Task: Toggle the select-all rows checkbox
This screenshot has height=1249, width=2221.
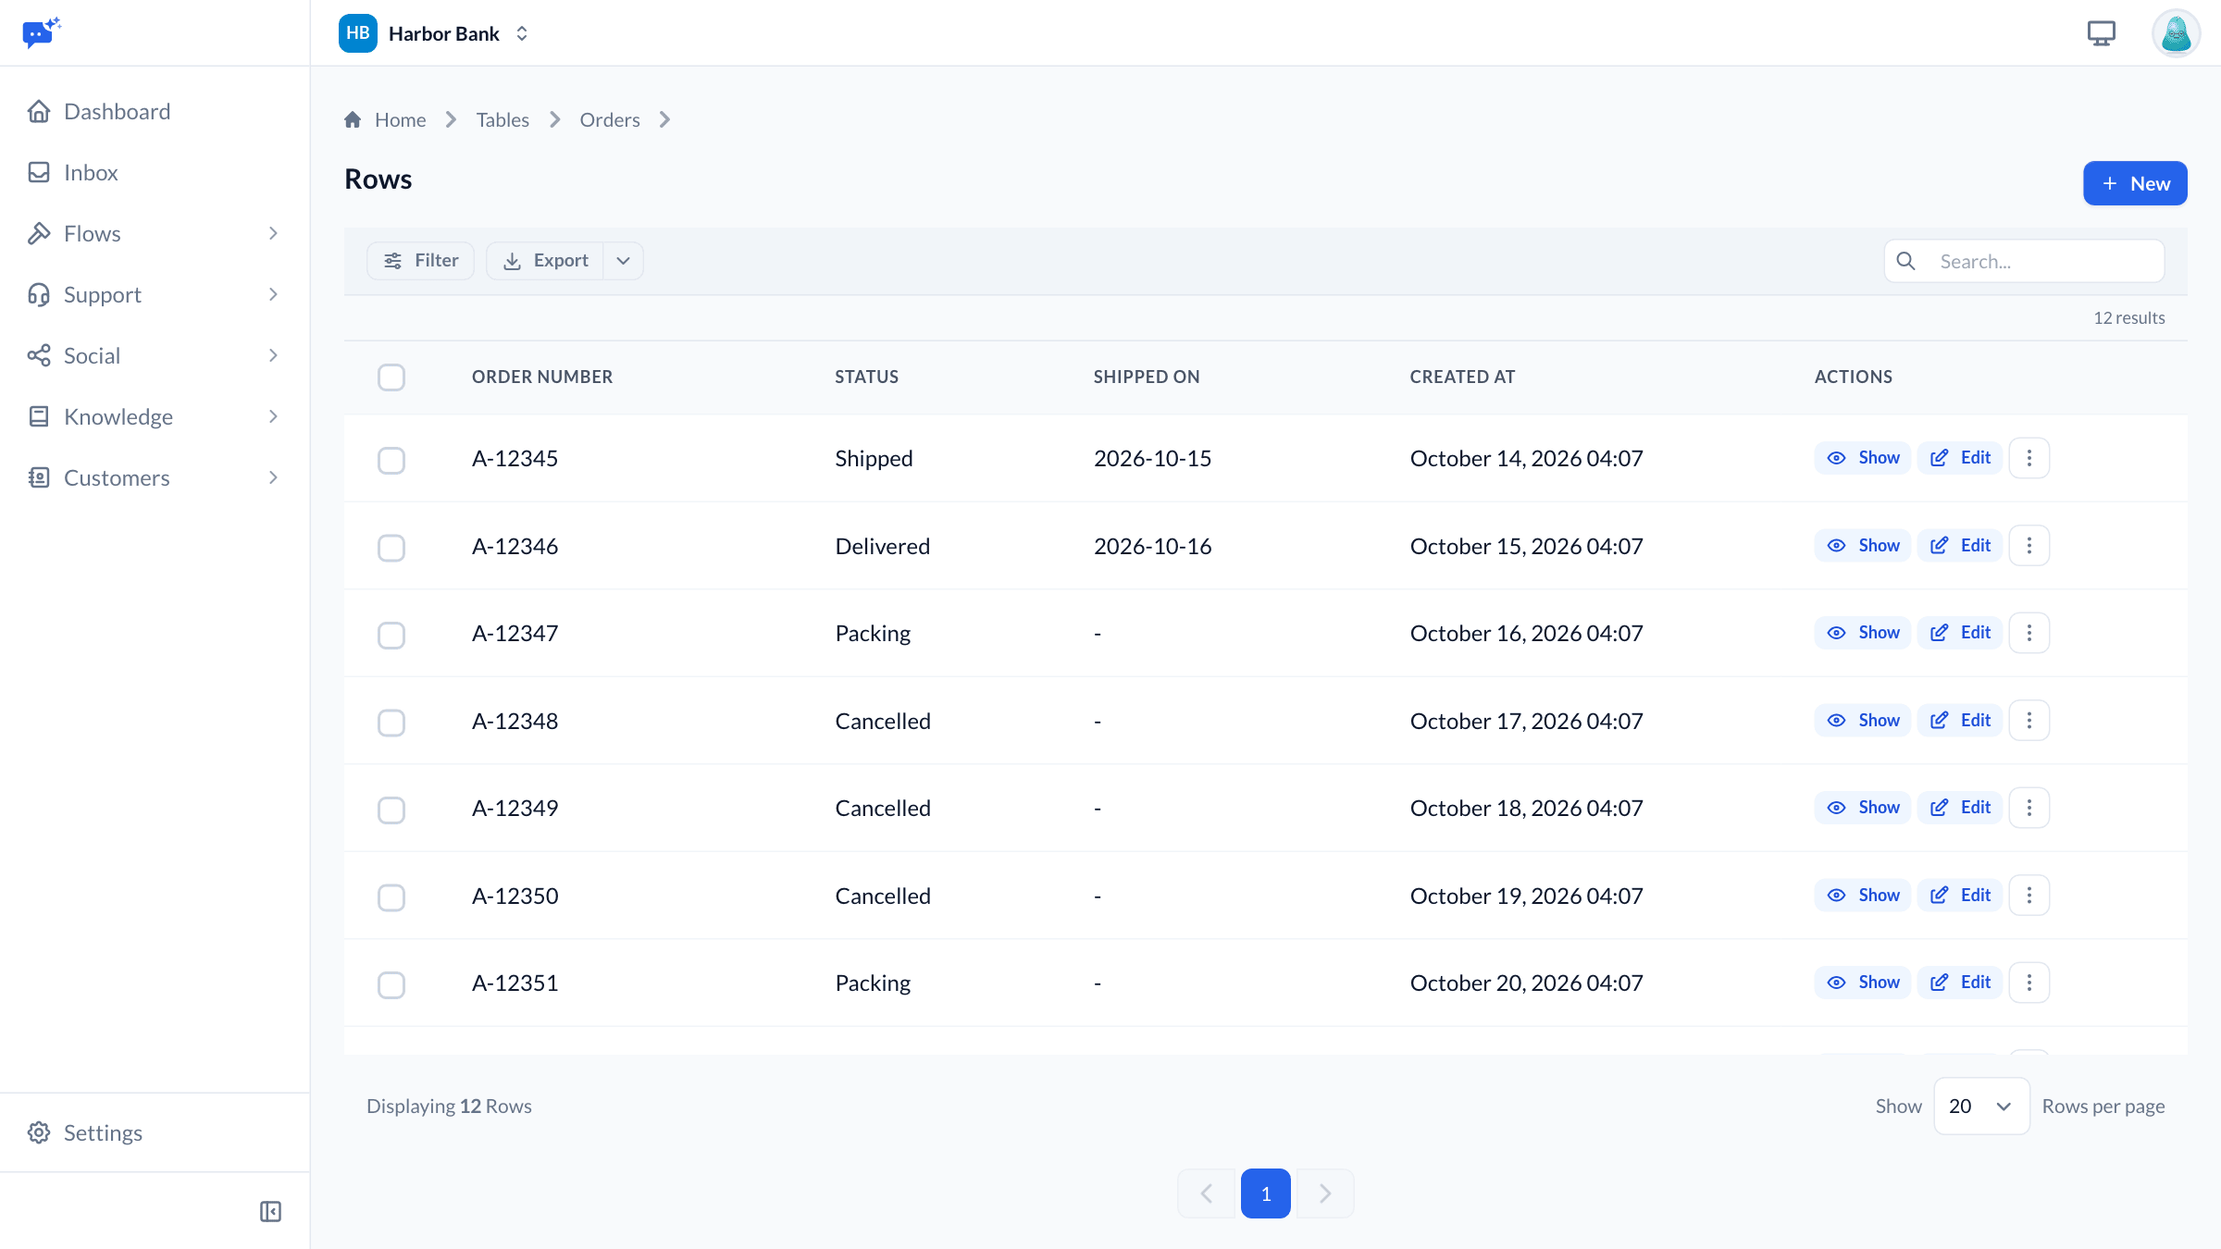Action: [391, 377]
